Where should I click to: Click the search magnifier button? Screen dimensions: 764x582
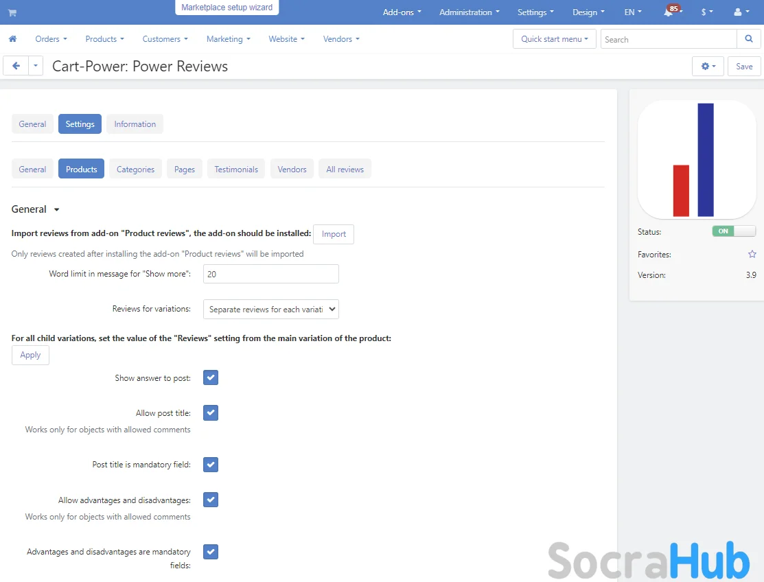749,39
